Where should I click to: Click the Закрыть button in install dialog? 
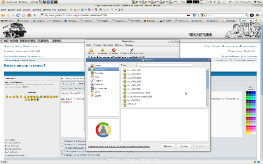(x=184, y=146)
